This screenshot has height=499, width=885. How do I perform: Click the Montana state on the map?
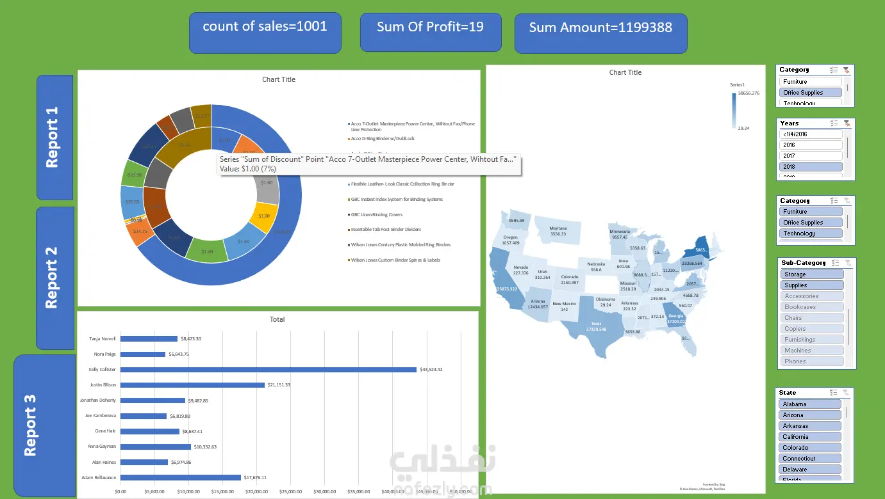(557, 231)
